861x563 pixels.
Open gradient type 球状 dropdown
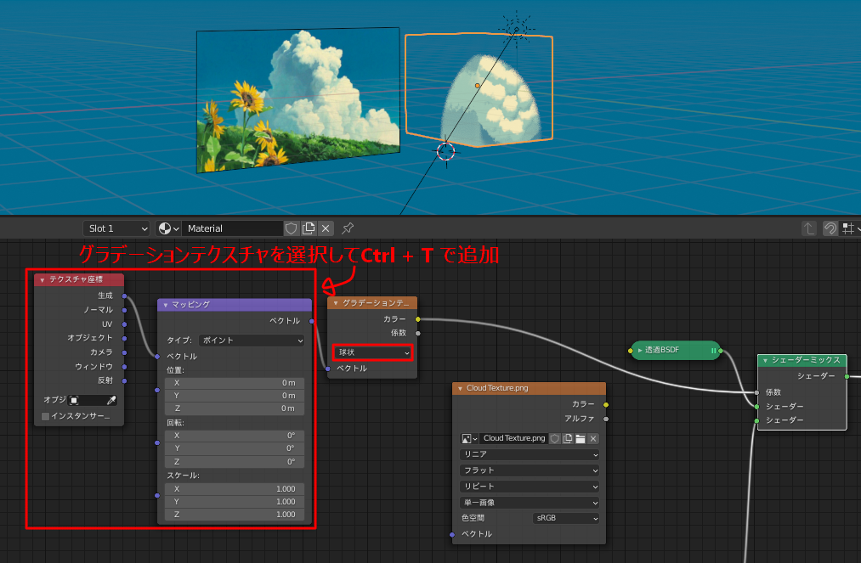pyautogui.click(x=372, y=352)
